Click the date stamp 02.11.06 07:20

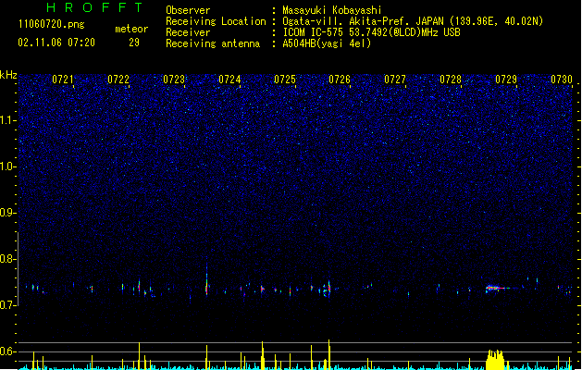coord(56,43)
